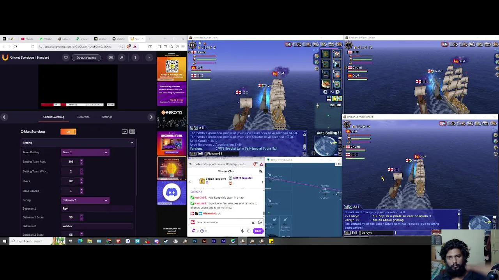
Task: Open the Facing Batsman 2 dropdown
Action: (85, 200)
